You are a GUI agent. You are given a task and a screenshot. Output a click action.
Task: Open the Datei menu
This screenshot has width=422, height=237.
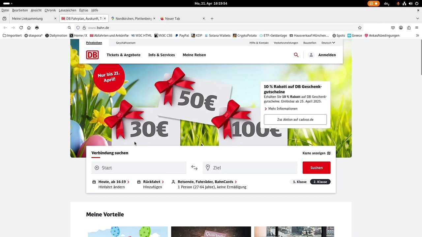(x=5, y=10)
